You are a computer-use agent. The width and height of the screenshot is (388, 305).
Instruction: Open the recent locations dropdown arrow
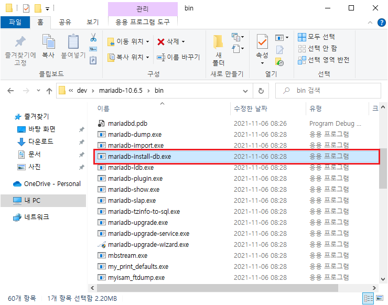coord(38,91)
